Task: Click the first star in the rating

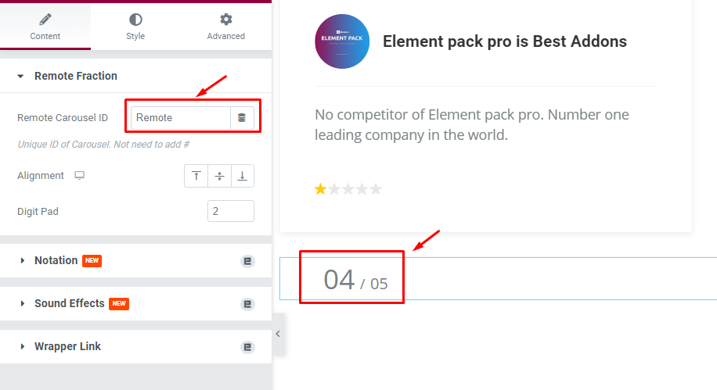Action: point(321,188)
